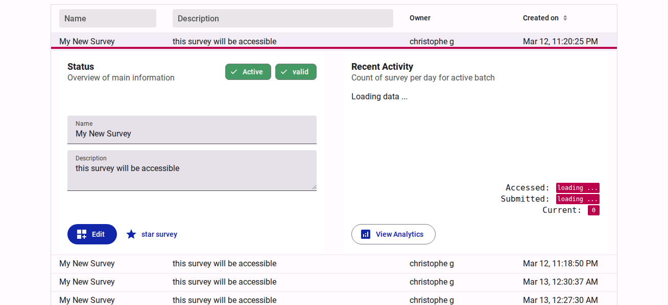Click the Mar 12, 11:18:50 PM date cell
The height and width of the screenshot is (305, 668).
click(x=560, y=264)
